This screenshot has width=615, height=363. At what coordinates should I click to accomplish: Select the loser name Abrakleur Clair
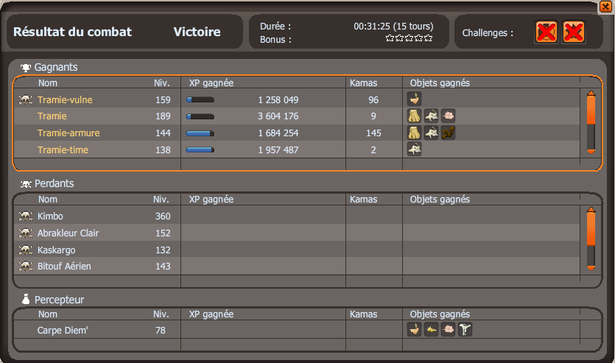point(68,233)
